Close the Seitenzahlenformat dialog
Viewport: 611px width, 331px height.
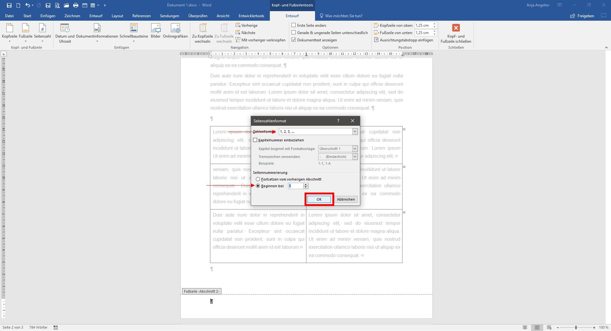click(353, 121)
